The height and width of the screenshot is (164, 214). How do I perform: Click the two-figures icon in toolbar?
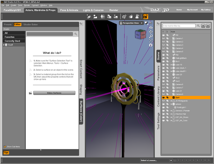coord(102,17)
